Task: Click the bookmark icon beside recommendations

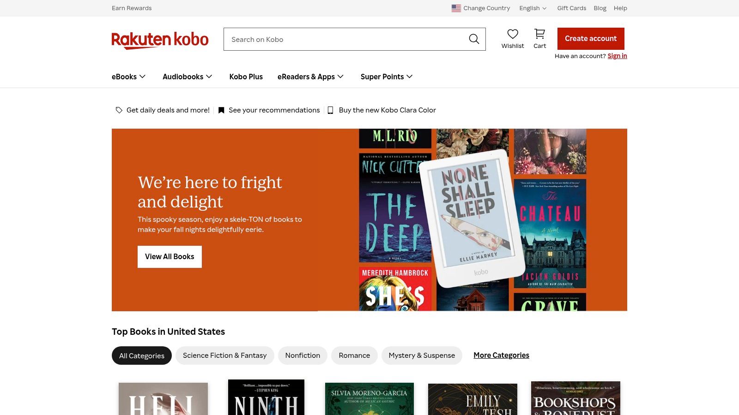Action: coord(221,110)
